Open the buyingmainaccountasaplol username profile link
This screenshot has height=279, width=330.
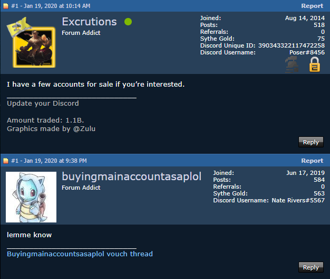(132, 176)
